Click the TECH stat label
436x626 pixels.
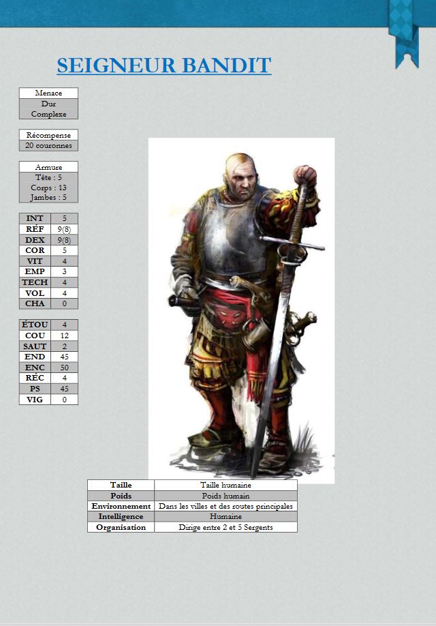[35, 282]
